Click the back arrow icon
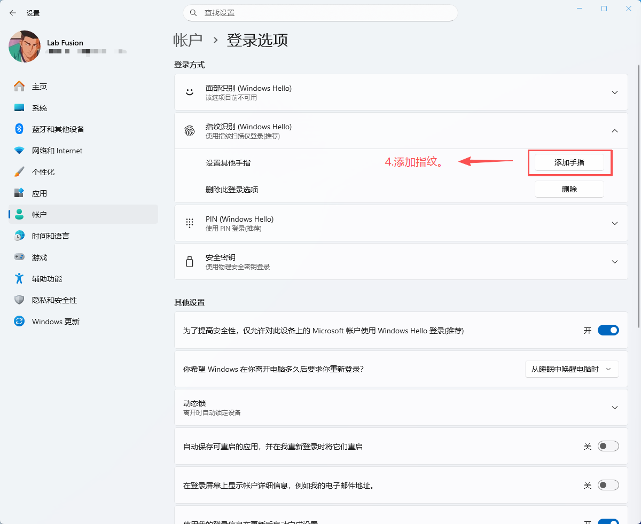Screen dimensions: 641x524 13,13
